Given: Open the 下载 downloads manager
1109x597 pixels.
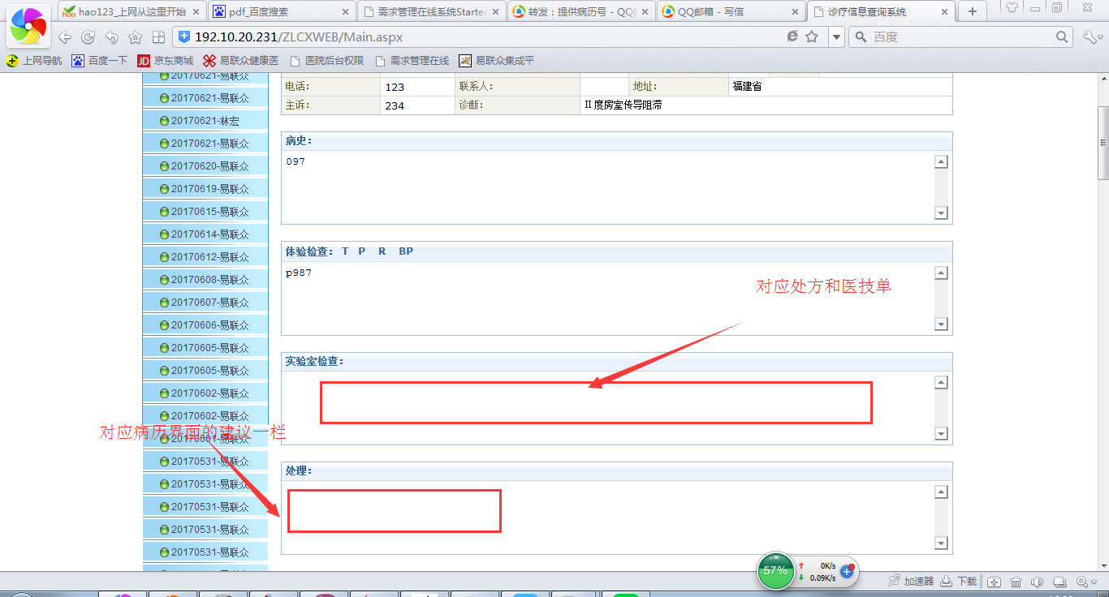Looking at the screenshot, I should coord(959,582).
